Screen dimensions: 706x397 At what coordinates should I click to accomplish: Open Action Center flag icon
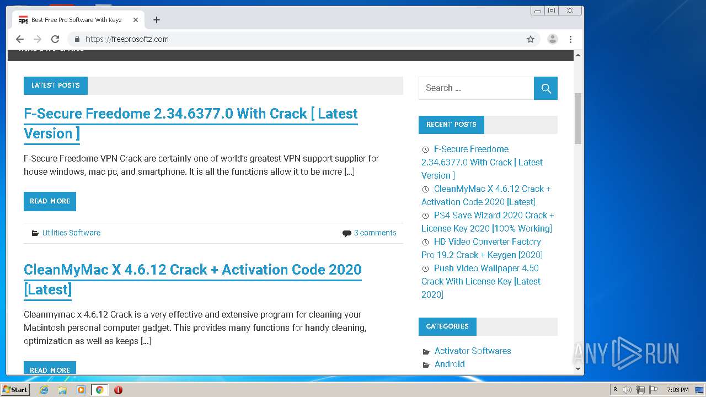click(654, 390)
